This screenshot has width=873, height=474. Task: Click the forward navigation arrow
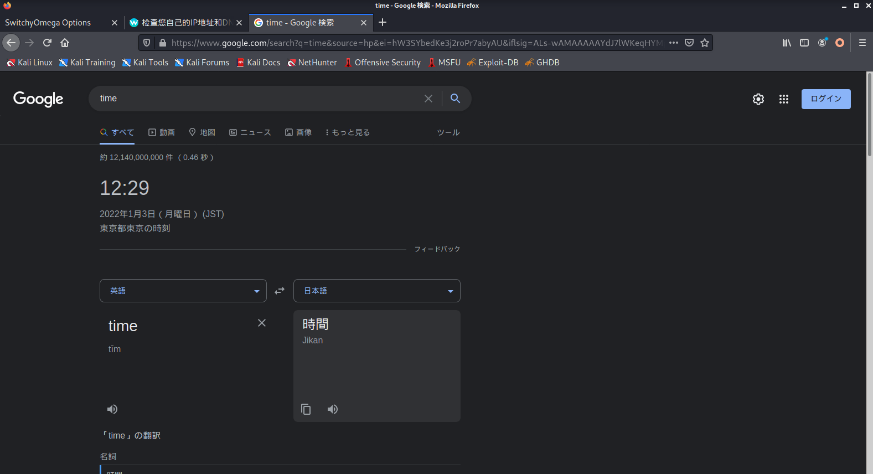(29, 43)
